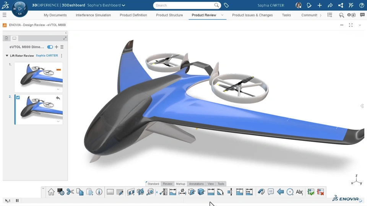This screenshot has height=206, width=367.
Task: Click the red X reject markup icon
Action: click(x=320, y=192)
